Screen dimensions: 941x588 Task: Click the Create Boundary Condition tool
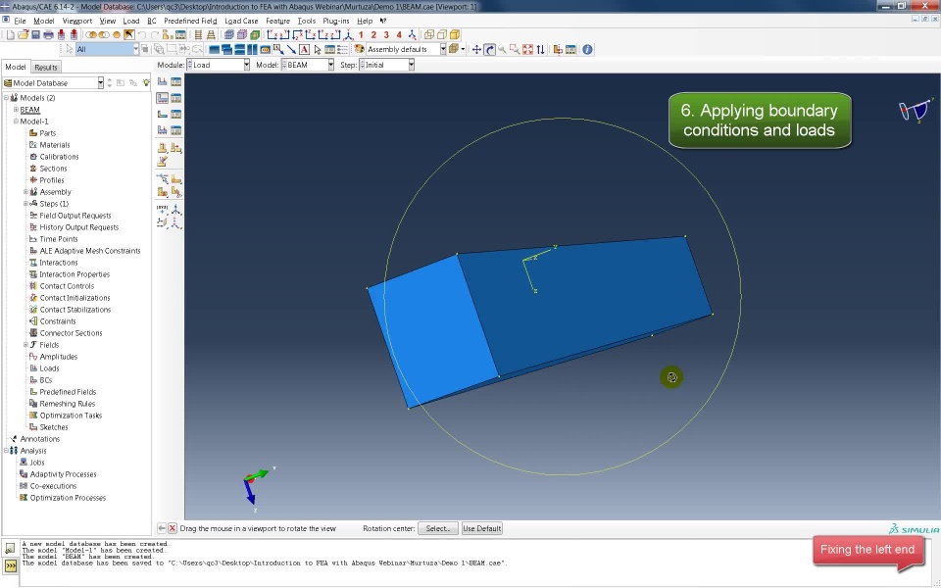pyautogui.click(x=162, y=98)
